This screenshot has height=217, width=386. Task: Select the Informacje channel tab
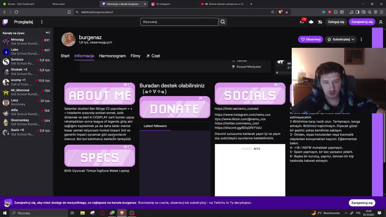click(x=84, y=56)
